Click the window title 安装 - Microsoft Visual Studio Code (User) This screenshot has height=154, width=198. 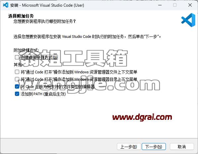pos(47,5)
